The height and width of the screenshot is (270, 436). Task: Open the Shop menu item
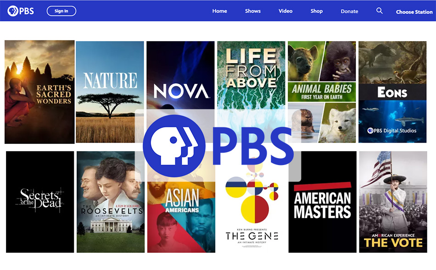pos(316,11)
